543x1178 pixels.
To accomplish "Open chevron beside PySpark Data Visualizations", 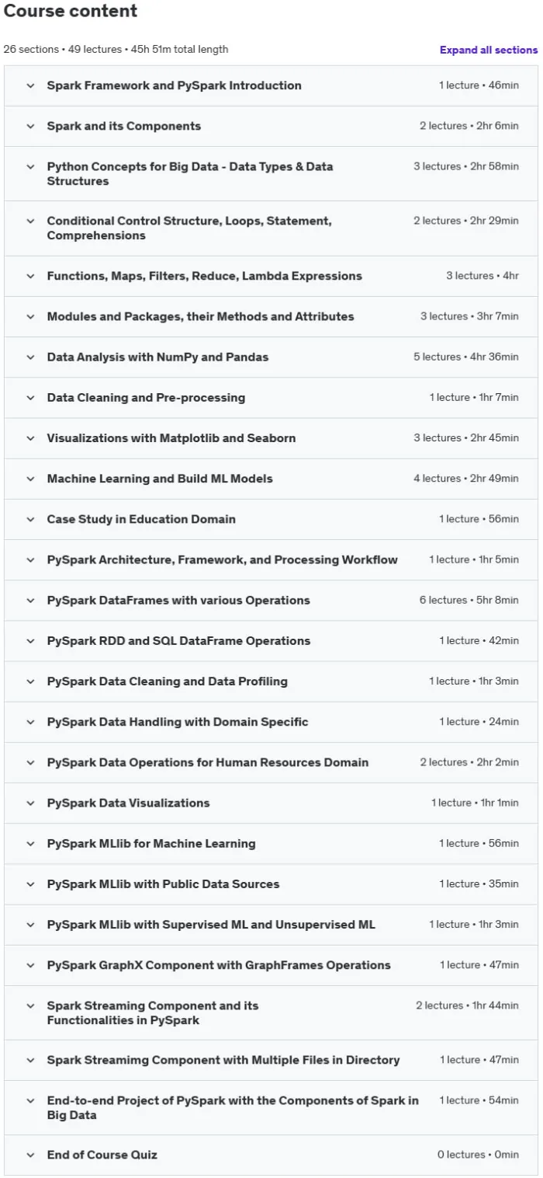I will [x=30, y=803].
